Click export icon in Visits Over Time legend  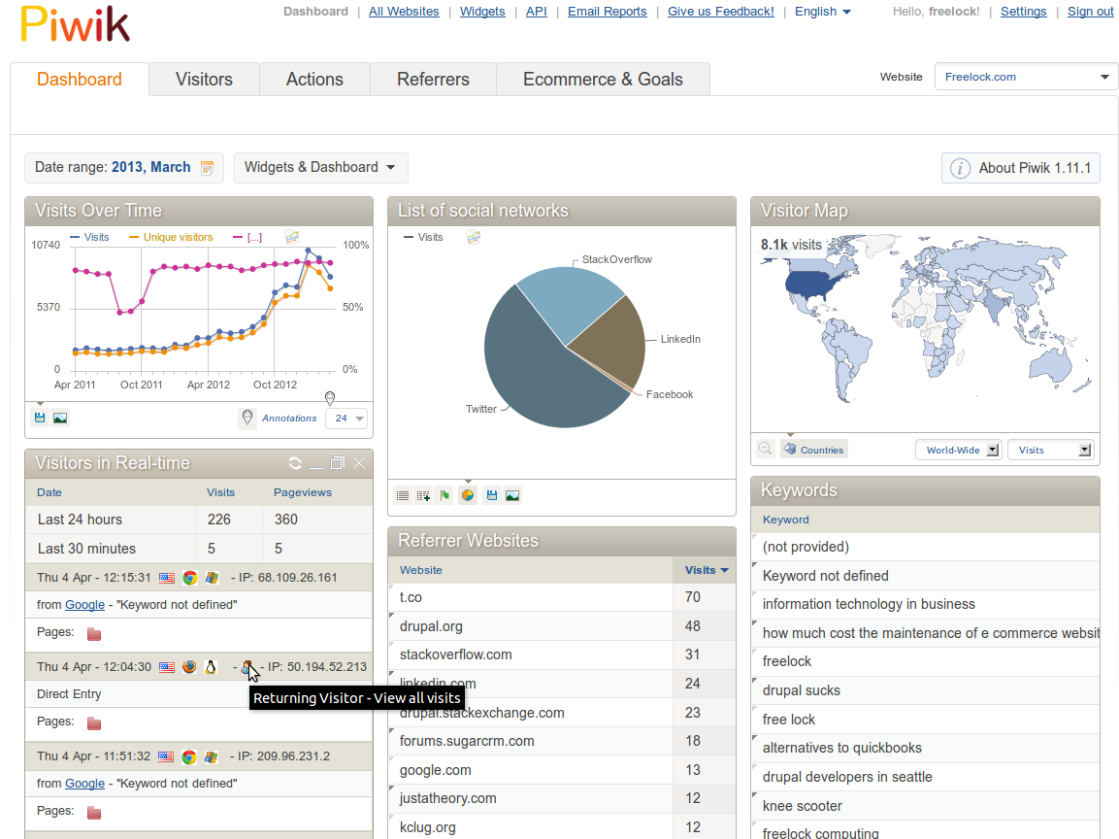click(x=292, y=237)
